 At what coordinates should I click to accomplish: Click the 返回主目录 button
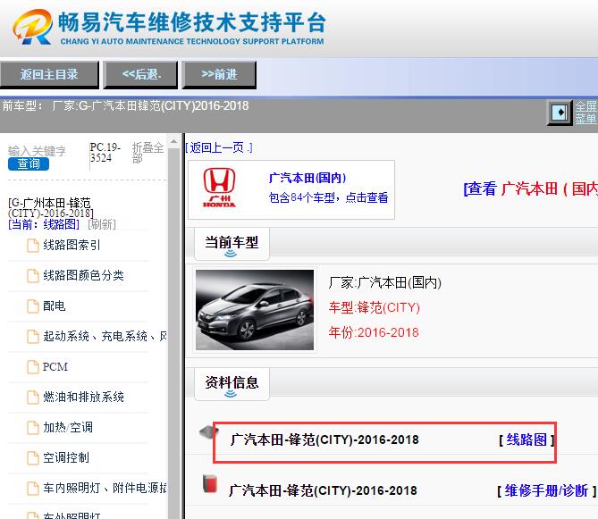coord(49,74)
